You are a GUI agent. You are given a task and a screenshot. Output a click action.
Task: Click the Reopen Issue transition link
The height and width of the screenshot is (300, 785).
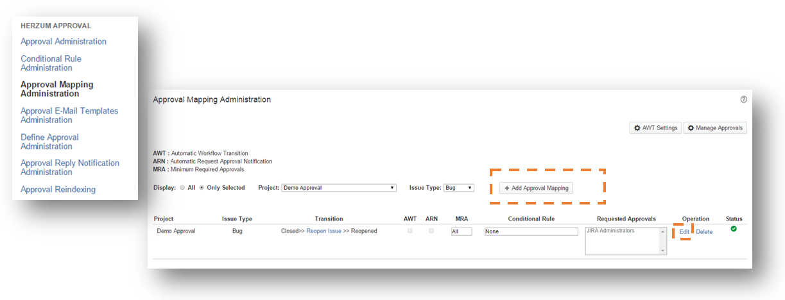click(x=323, y=231)
